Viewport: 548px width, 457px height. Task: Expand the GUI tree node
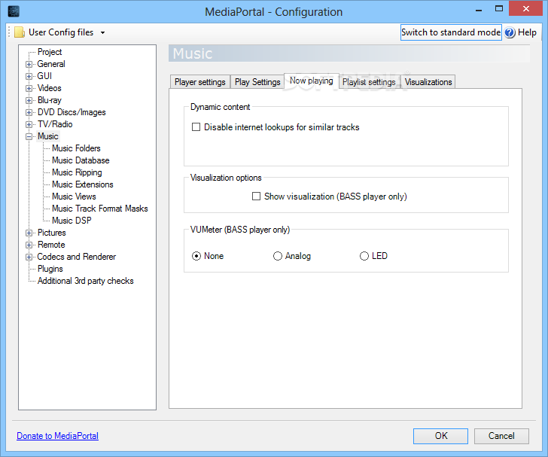click(x=29, y=76)
